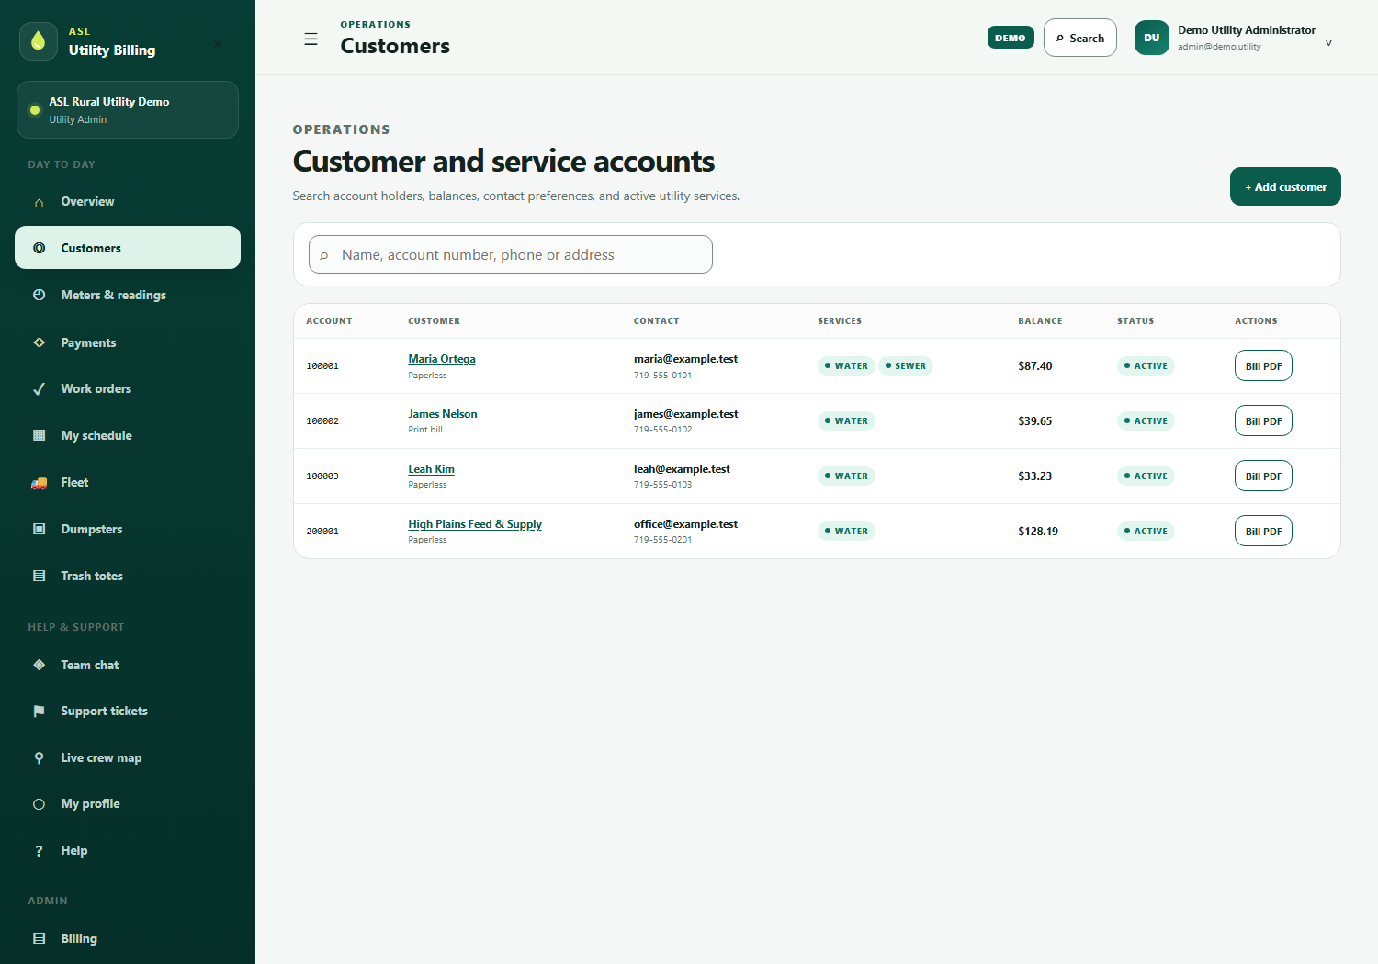Image resolution: width=1378 pixels, height=964 pixels.
Task: Click the Dumpsters icon in the sidebar
Action: click(x=39, y=529)
